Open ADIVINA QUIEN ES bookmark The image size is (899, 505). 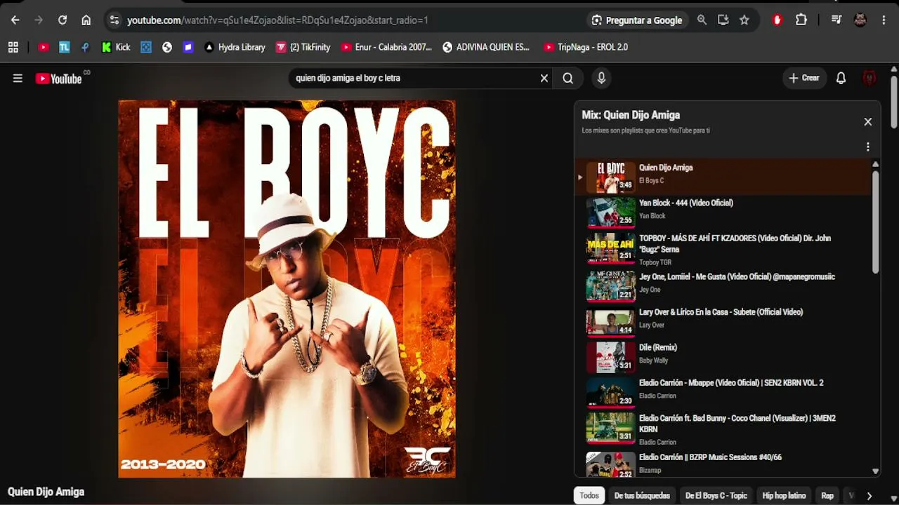pos(486,47)
